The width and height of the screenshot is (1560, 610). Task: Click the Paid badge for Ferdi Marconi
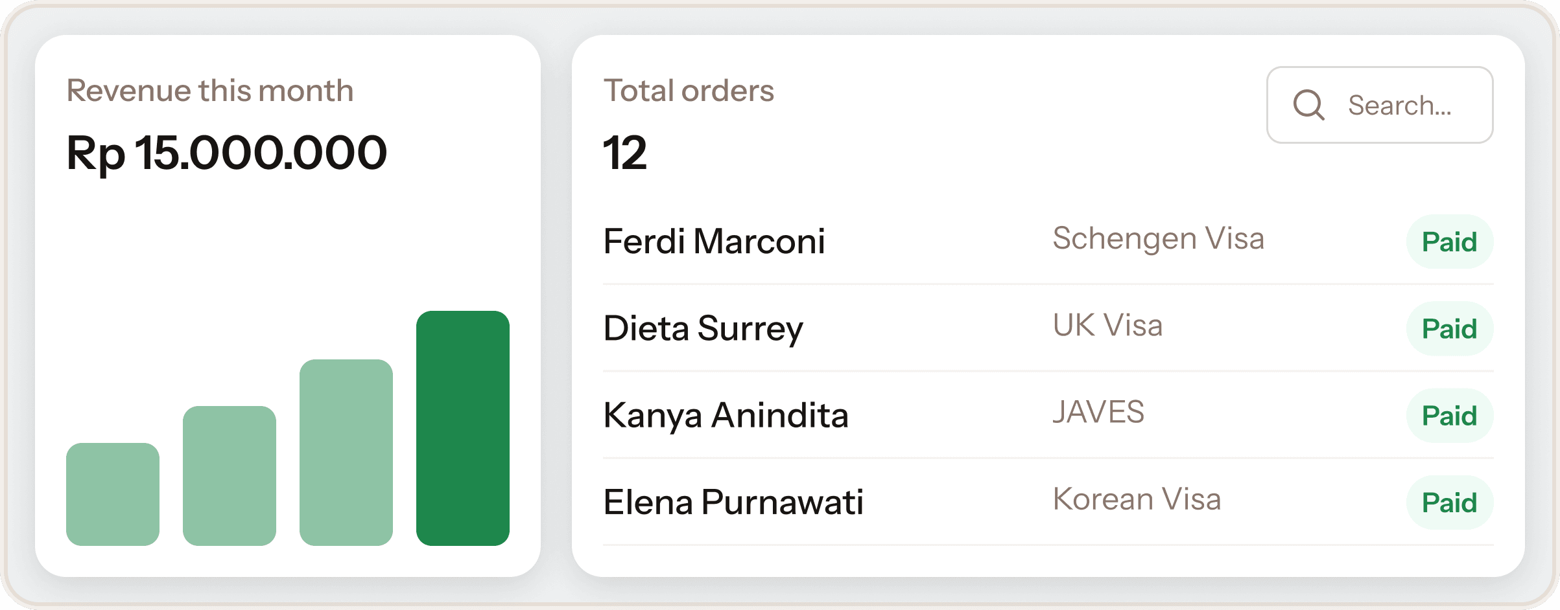[x=1450, y=242]
